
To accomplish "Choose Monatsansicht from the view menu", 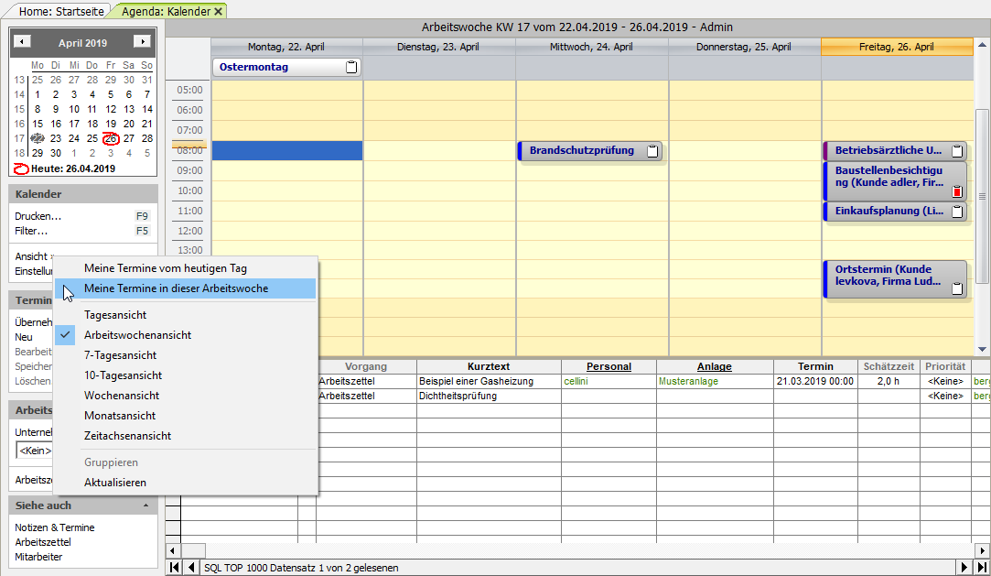I will [x=120, y=416].
